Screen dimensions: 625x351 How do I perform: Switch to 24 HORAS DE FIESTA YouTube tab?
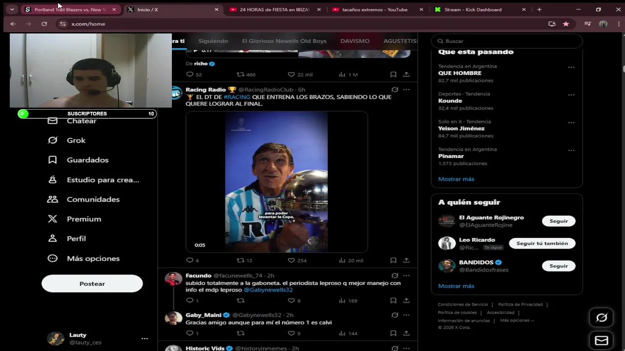coord(274,9)
